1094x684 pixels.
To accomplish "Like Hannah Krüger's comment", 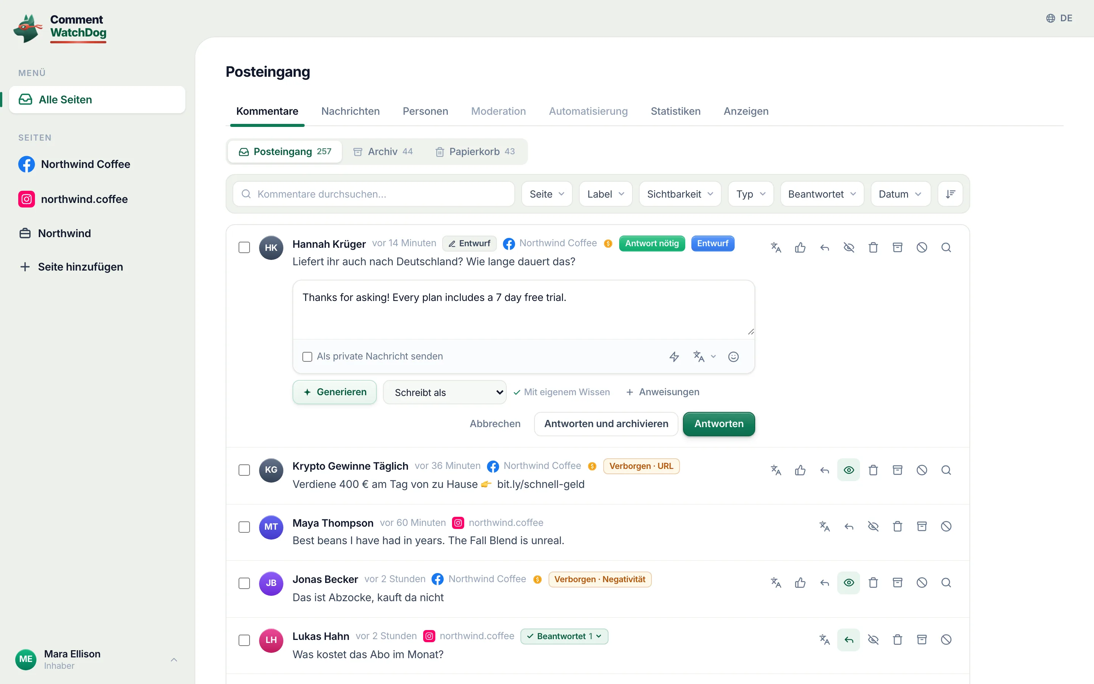I will (800, 247).
